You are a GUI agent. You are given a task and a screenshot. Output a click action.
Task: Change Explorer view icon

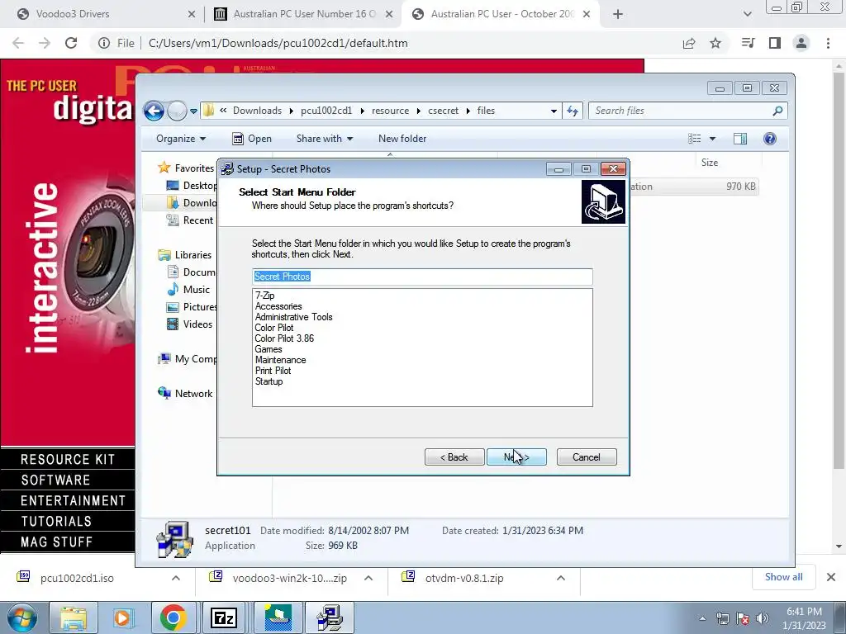tap(694, 139)
